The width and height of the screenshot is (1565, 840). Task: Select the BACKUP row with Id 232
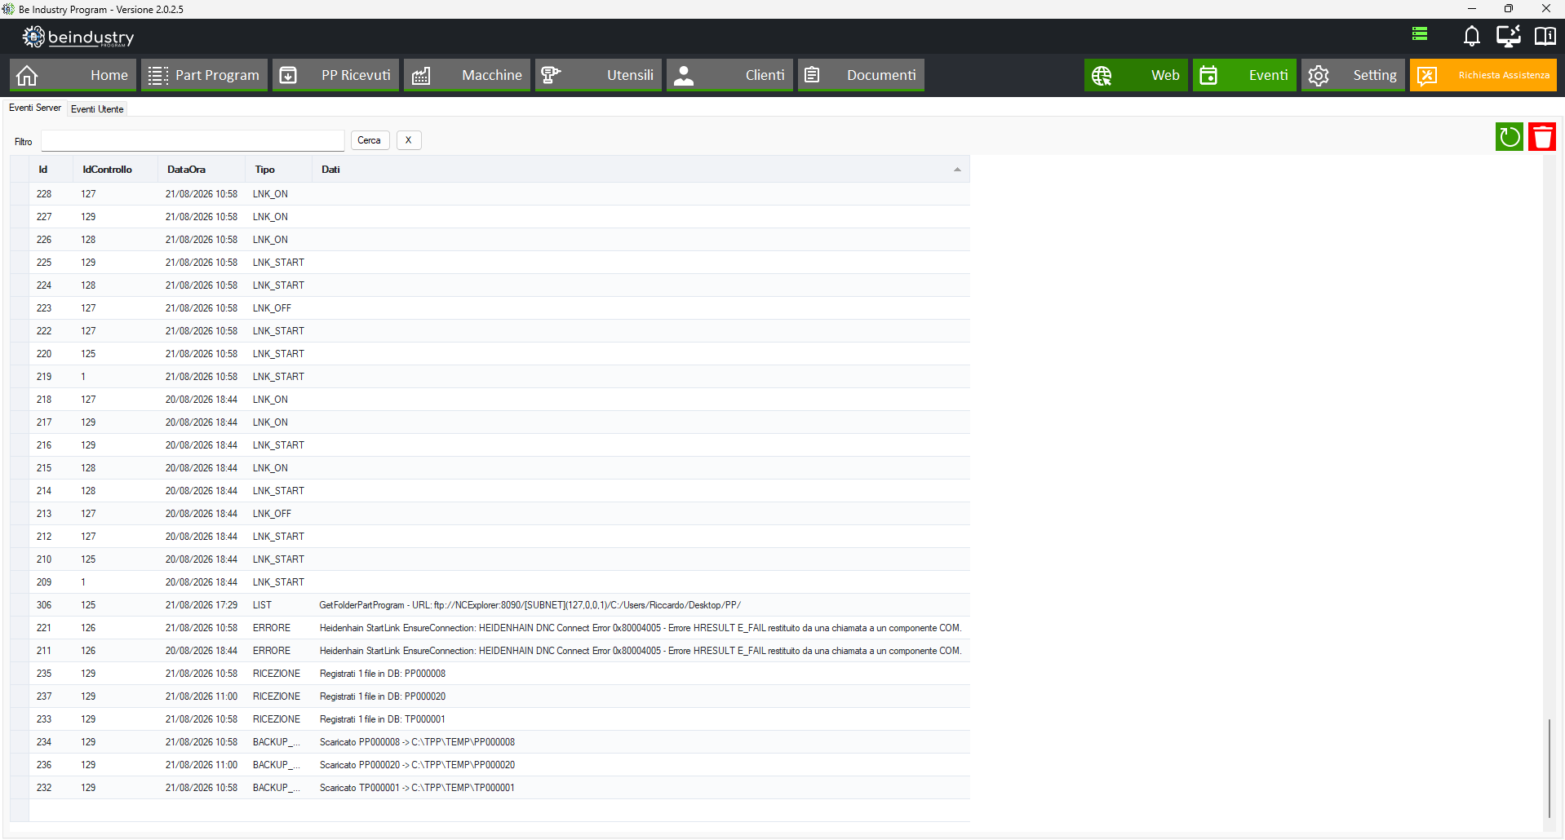(490, 788)
